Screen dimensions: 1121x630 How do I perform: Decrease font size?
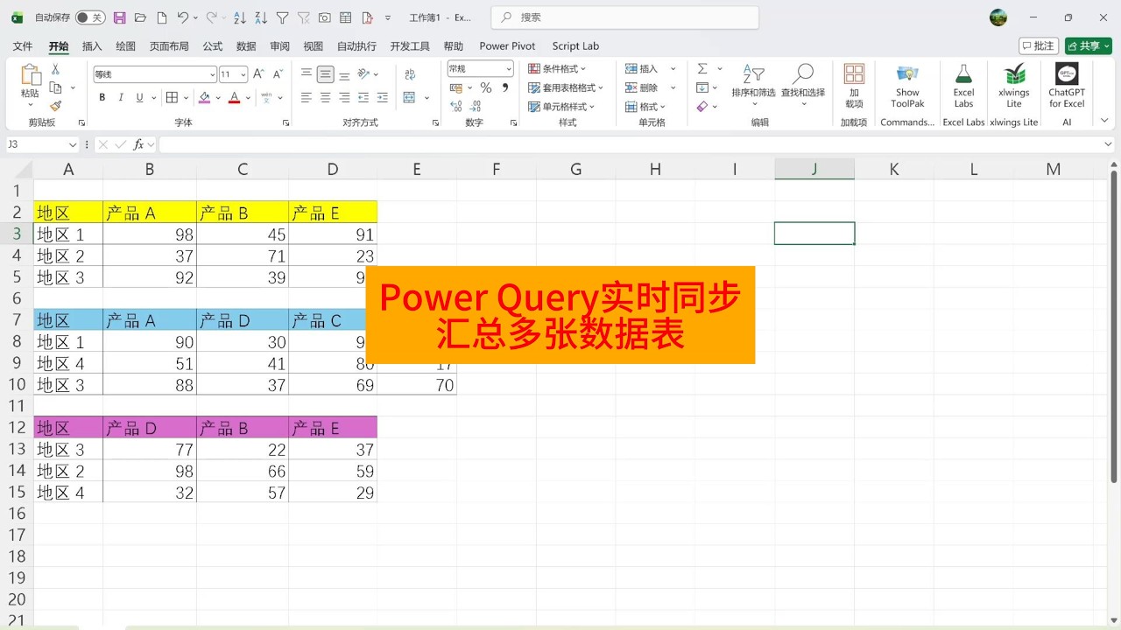click(x=278, y=74)
